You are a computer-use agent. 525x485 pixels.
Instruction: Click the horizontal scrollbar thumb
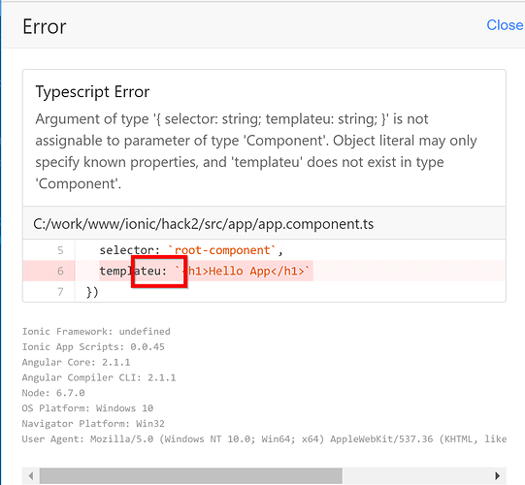pyautogui.click(x=191, y=475)
